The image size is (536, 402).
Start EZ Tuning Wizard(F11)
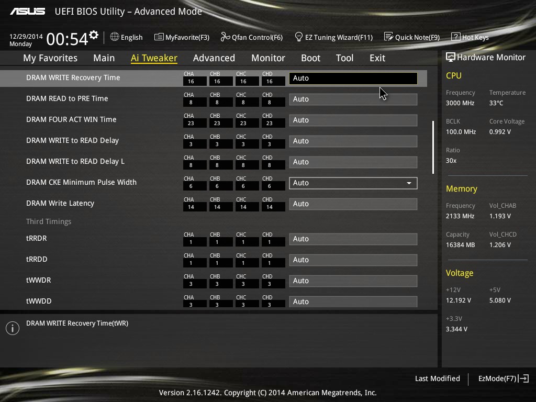pyautogui.click(x=333, y=37)
